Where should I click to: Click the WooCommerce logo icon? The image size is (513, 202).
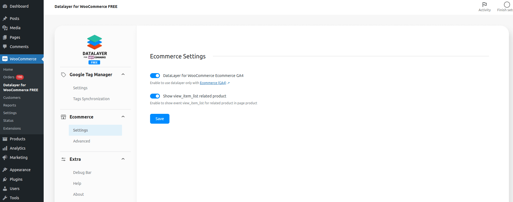(5, 59)
